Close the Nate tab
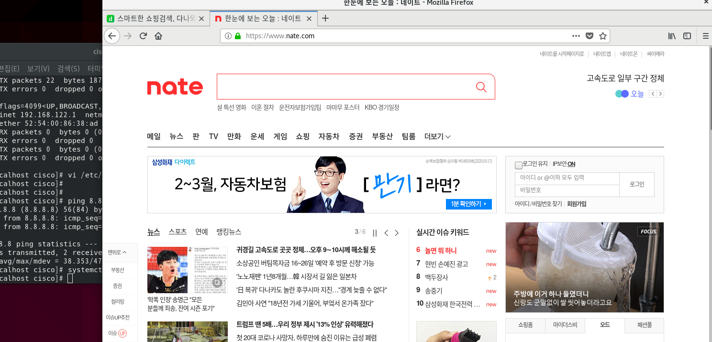712x342 pixels. (x=309, y=19)
